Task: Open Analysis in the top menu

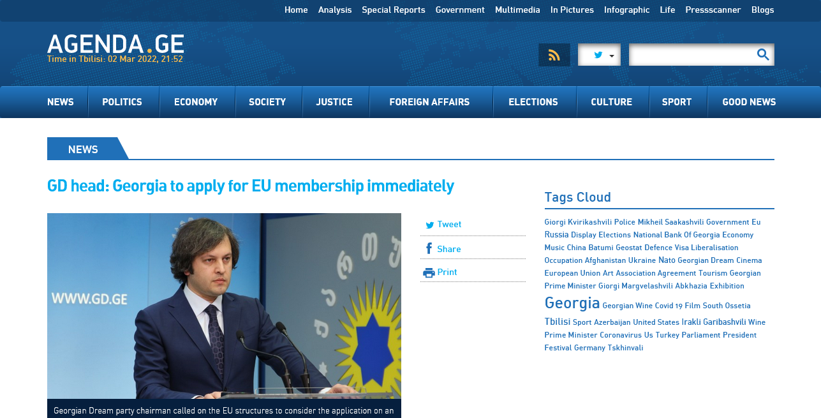Action: pyautogui.click(x=335, y=10)
